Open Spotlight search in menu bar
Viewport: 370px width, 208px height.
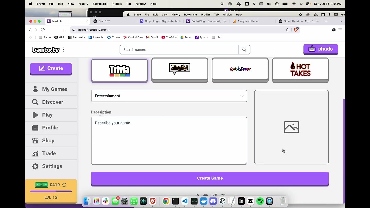coord(301,4)
